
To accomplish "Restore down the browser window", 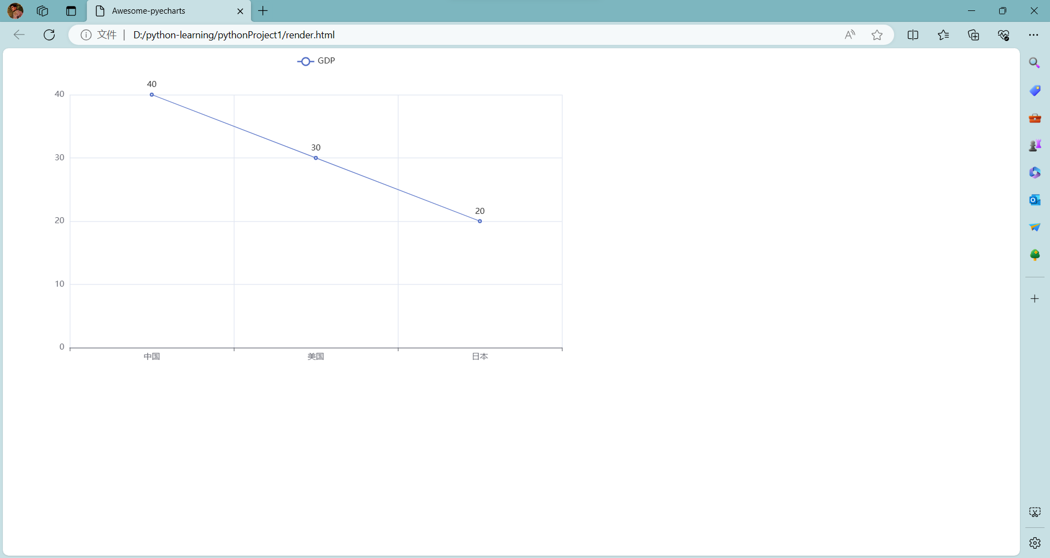I will 1002,11.
